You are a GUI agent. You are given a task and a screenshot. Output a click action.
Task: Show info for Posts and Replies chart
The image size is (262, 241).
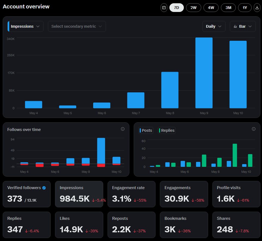point(254,129)
